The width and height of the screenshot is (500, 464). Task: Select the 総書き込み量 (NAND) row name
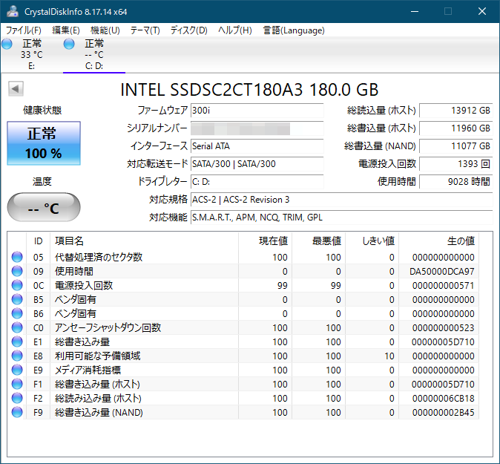pos(99,412)
